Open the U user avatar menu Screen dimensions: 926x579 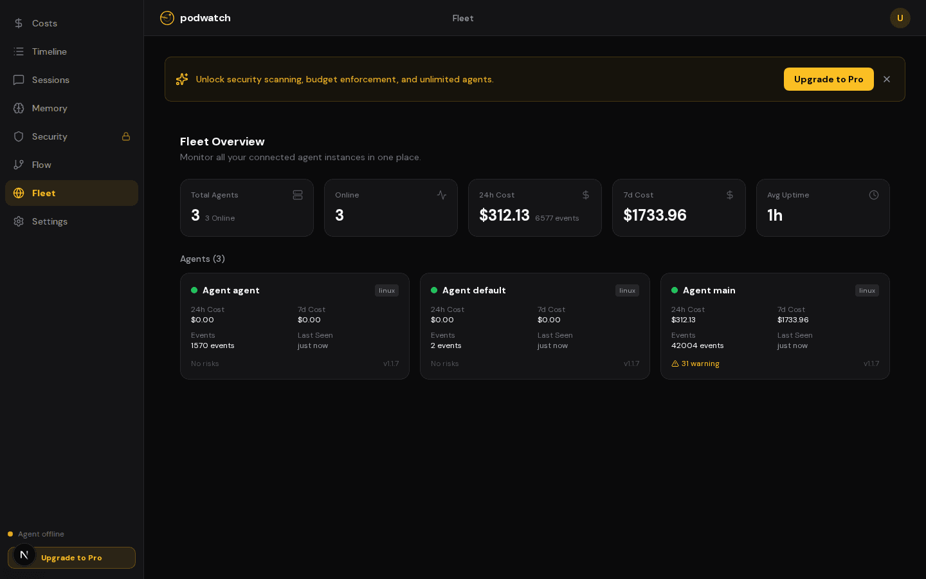[x=900, y=18]
